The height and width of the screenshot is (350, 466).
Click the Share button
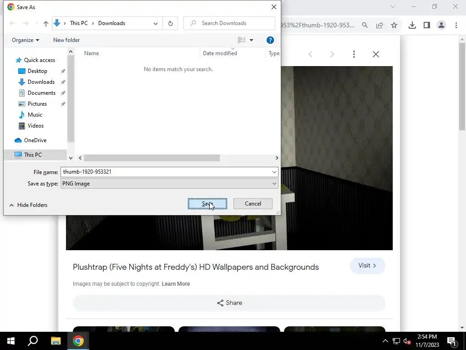(x=229, y=303)
